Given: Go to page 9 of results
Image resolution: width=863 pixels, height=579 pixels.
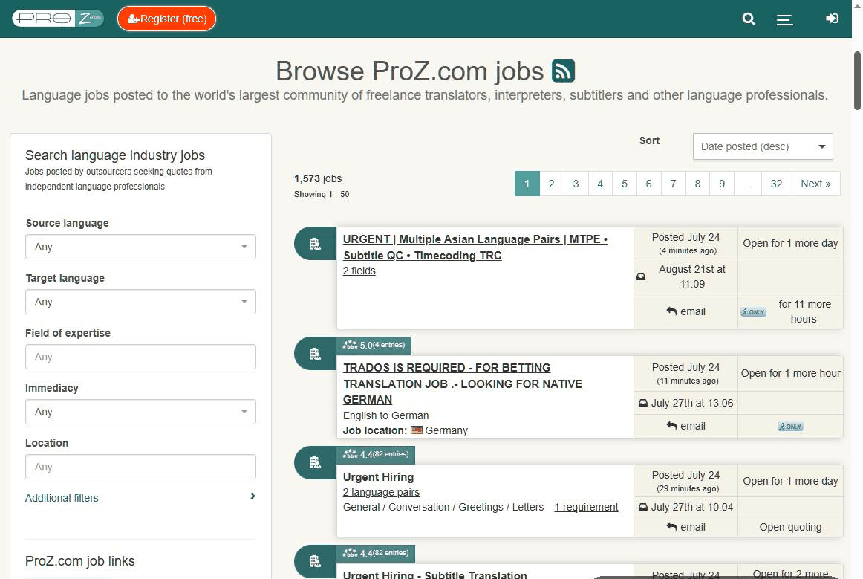Looking at the screenshot, I should pos(722,184).
